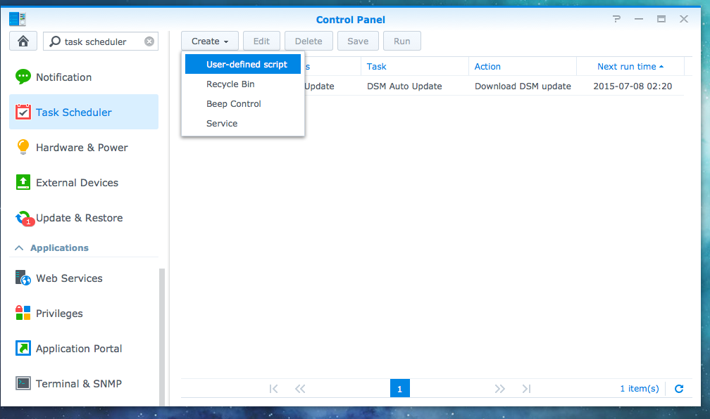Open the Create dropdown button
710x419 pixels.
coord(209,41)
